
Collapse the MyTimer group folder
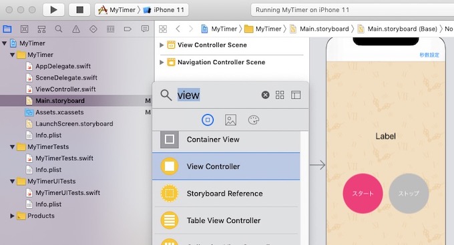pyautogui.click(x=12, y=55)
